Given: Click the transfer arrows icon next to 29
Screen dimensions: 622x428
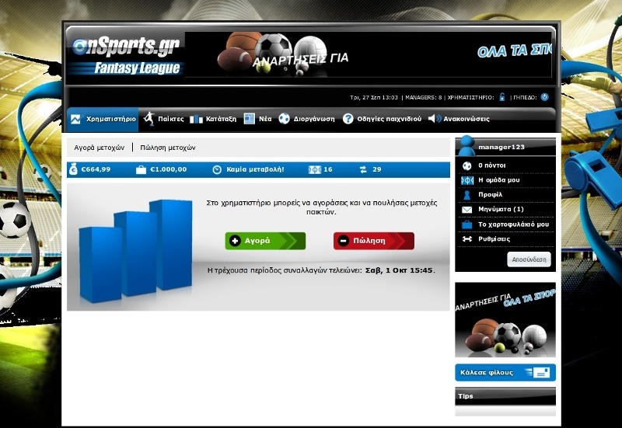Looking at the screenshot, I should (363, 169).
